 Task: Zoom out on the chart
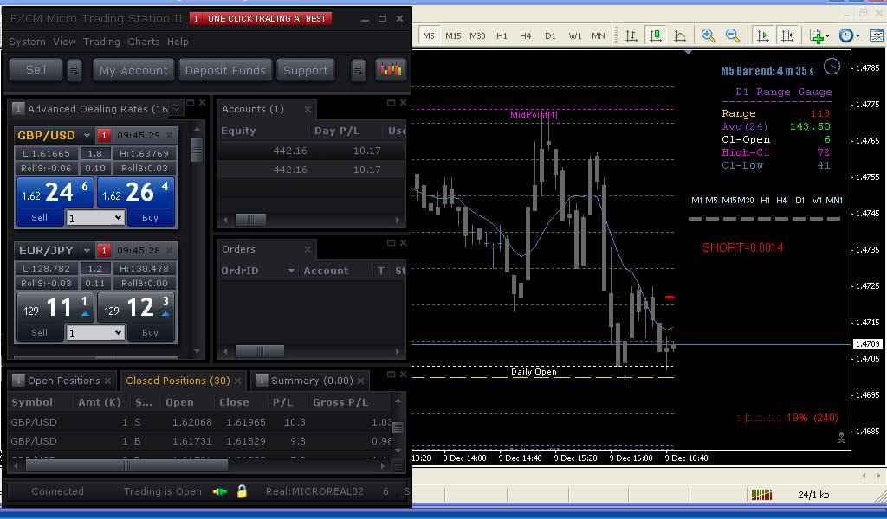click(x=733, y=35)
